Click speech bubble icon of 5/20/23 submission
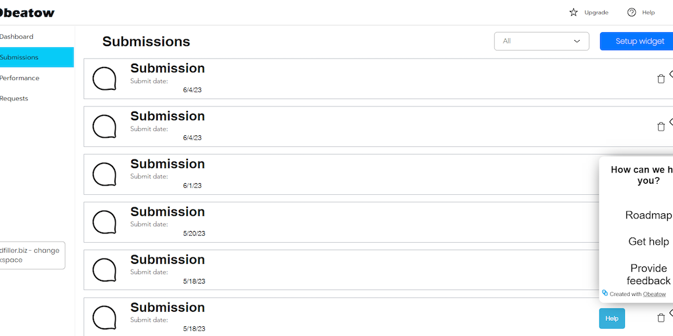This screenshot has height=336, width=673. pyautogui.click(x=104, y=222)
